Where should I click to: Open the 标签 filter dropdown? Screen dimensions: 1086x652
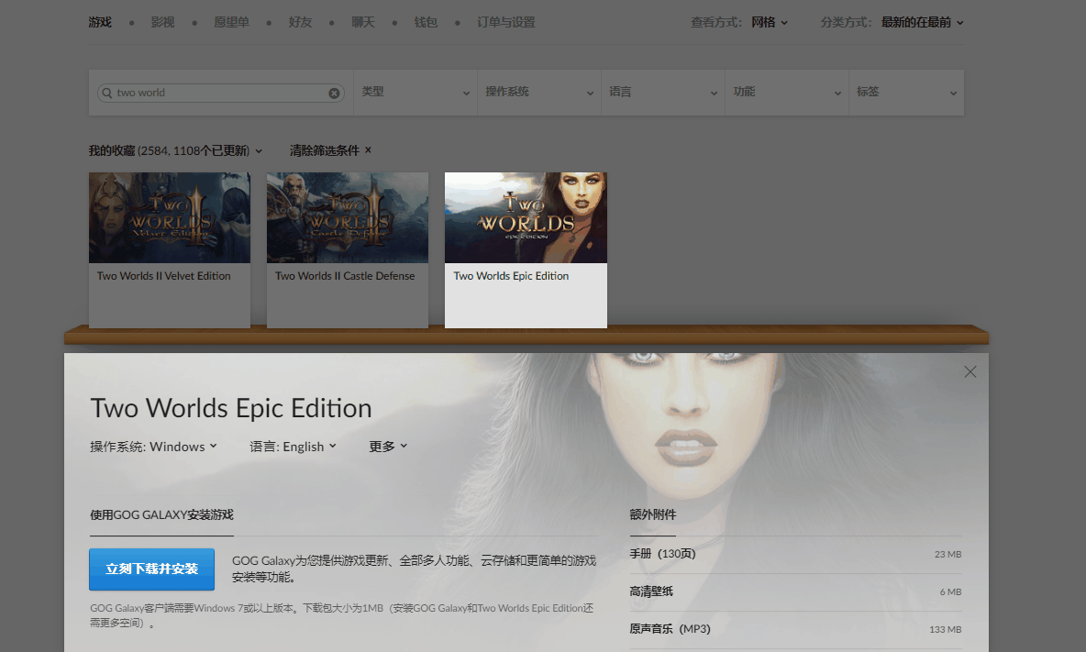point(906,92)
